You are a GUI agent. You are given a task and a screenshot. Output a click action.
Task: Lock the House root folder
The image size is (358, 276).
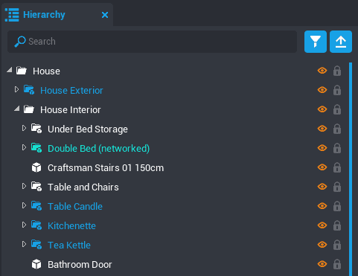(337, 71)
